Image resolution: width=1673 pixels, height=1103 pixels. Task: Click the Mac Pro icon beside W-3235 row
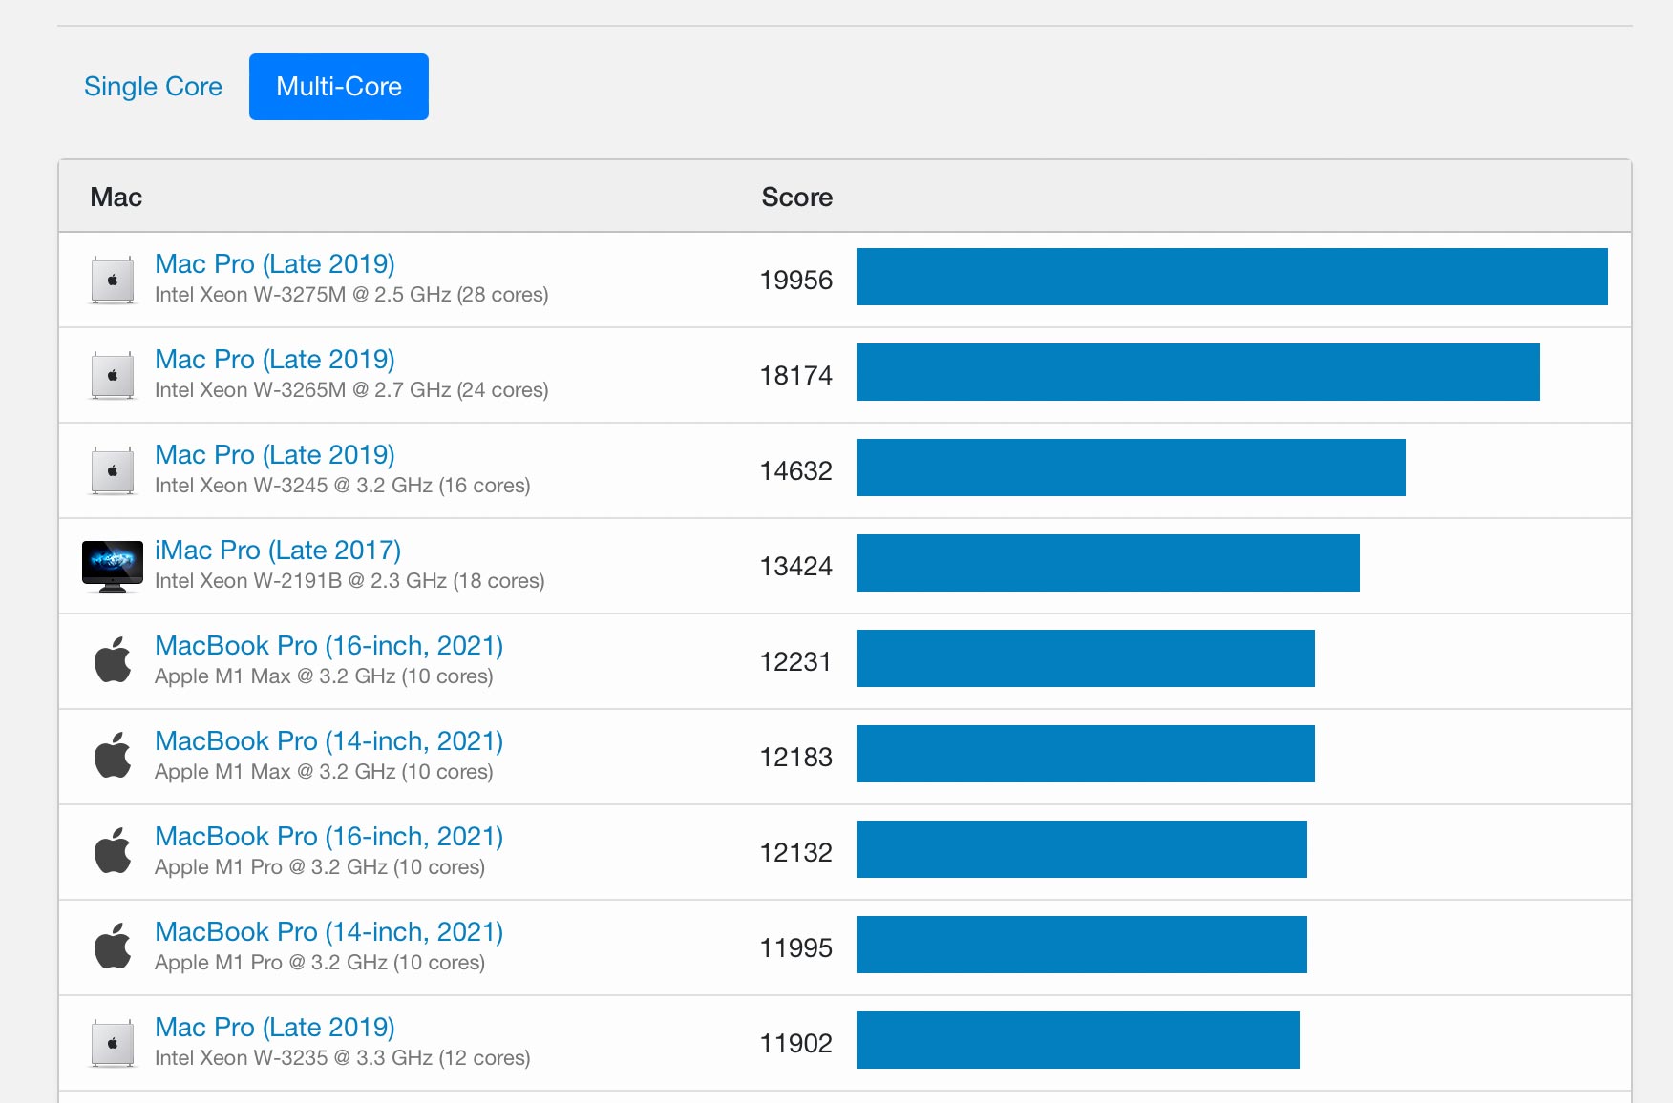[x=113, y=1043]
